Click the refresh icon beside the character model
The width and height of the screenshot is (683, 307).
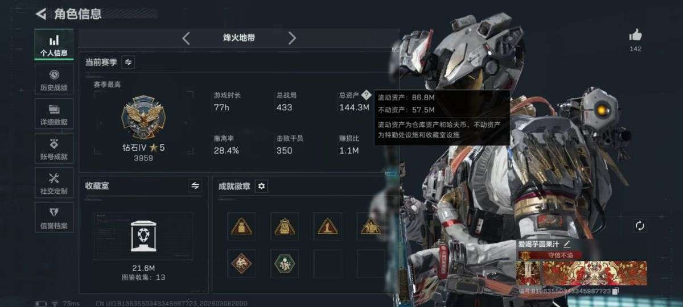(x=640, y=226)
